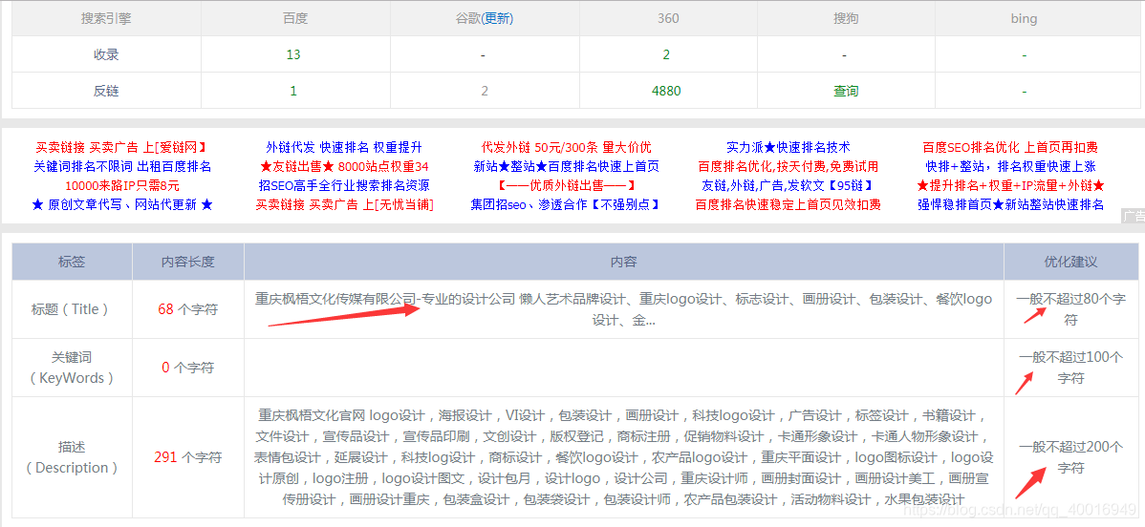Open ad 原创文章代写、网站代更新
Screen dimensions: 1145x527
tap(122, 204)
